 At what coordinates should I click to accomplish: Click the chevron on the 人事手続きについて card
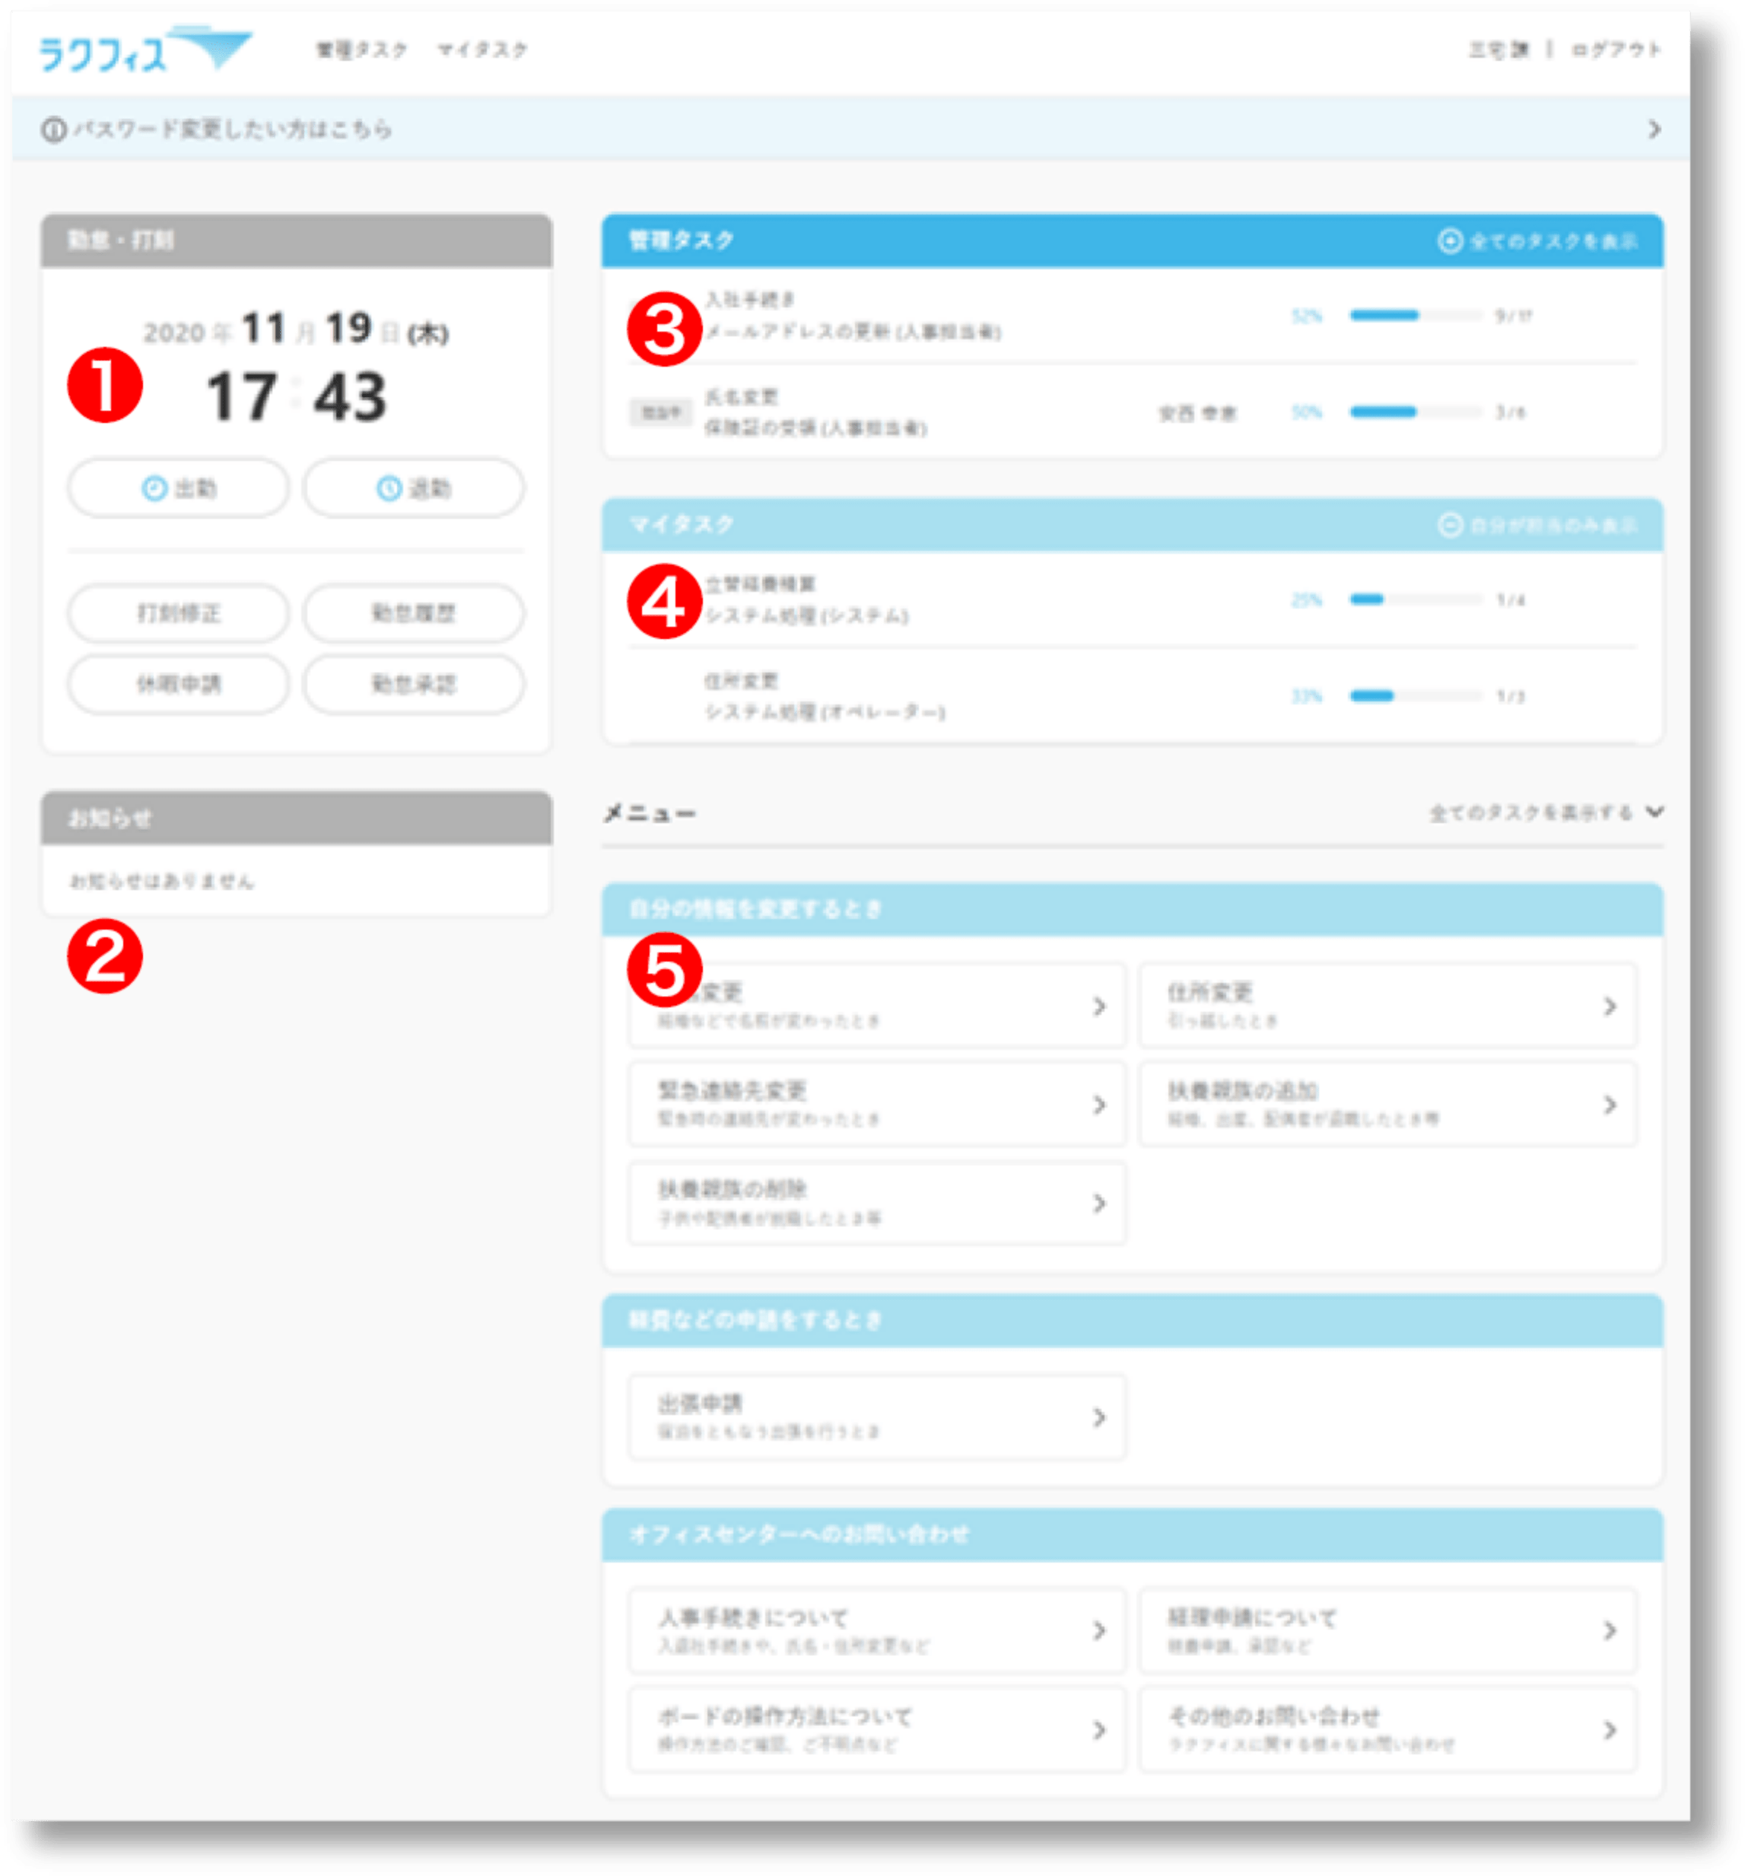[x=1098, y=1630]
